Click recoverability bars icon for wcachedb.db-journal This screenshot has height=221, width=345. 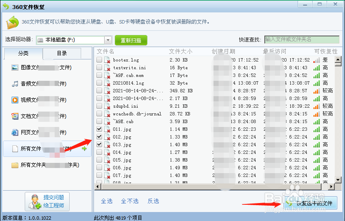[x=317, y=114]
